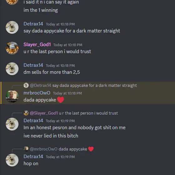Click Detrax14 username above dm sells message
This screenshot has height=175, width=175.
click(x=33, y=65)
